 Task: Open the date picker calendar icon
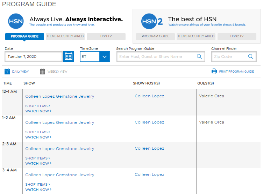tap(69, 57)
